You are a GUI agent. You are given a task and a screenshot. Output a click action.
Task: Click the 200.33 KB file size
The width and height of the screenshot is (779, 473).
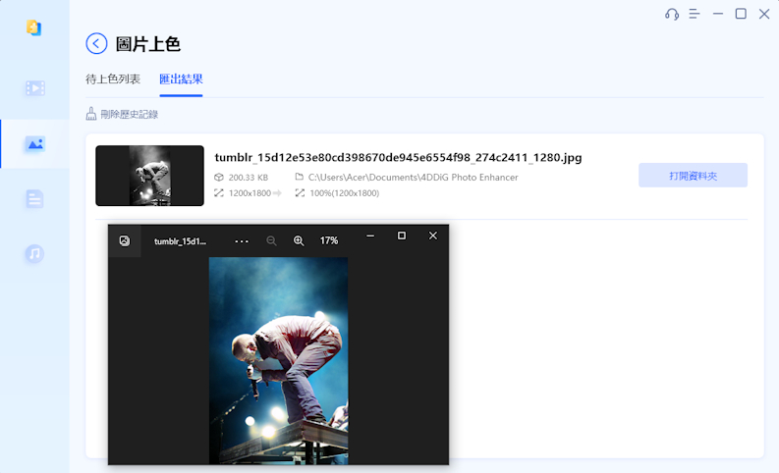pos(248,178)
